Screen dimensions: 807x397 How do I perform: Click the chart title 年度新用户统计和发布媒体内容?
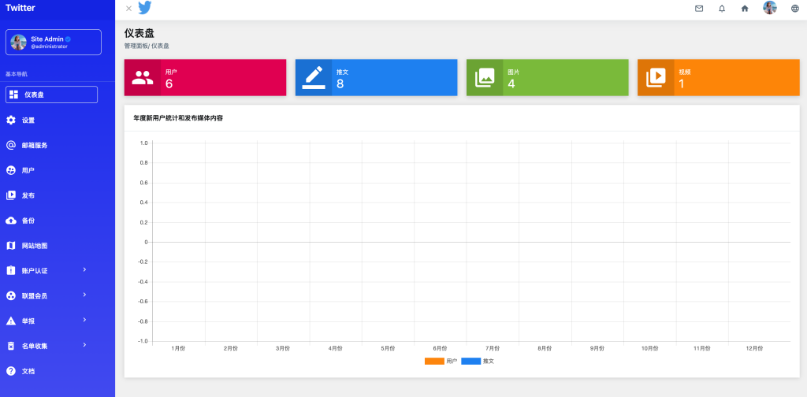tap(178, 118)
